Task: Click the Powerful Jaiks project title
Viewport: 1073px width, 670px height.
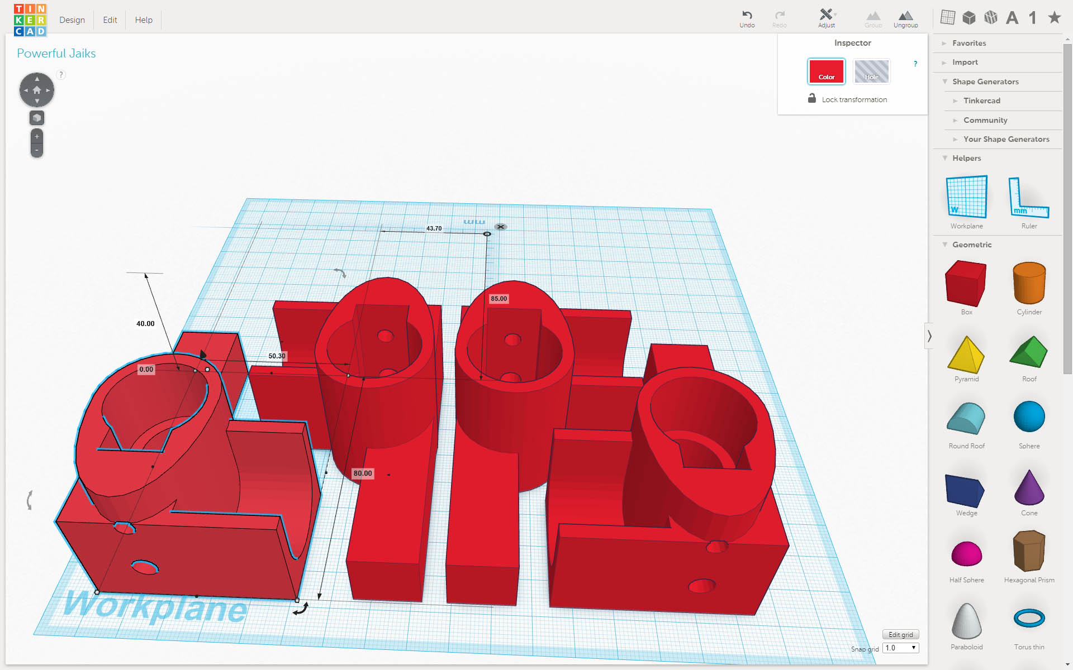Action: (x=56, y=54)
